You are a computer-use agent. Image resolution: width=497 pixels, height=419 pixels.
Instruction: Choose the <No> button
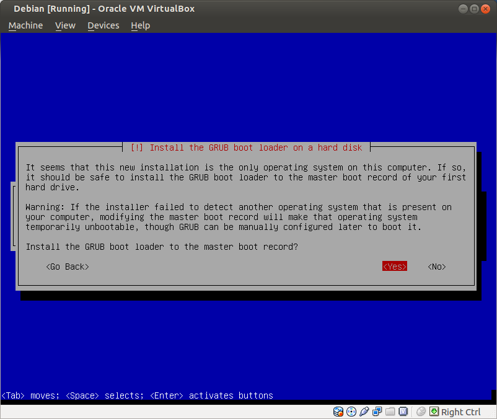coord(437,267)
